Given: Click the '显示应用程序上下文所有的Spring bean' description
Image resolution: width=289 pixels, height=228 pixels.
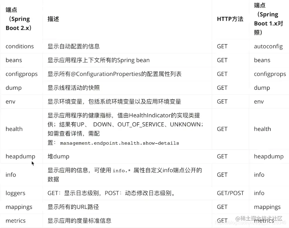Looking at the screenshot, I should click(98, 60).
